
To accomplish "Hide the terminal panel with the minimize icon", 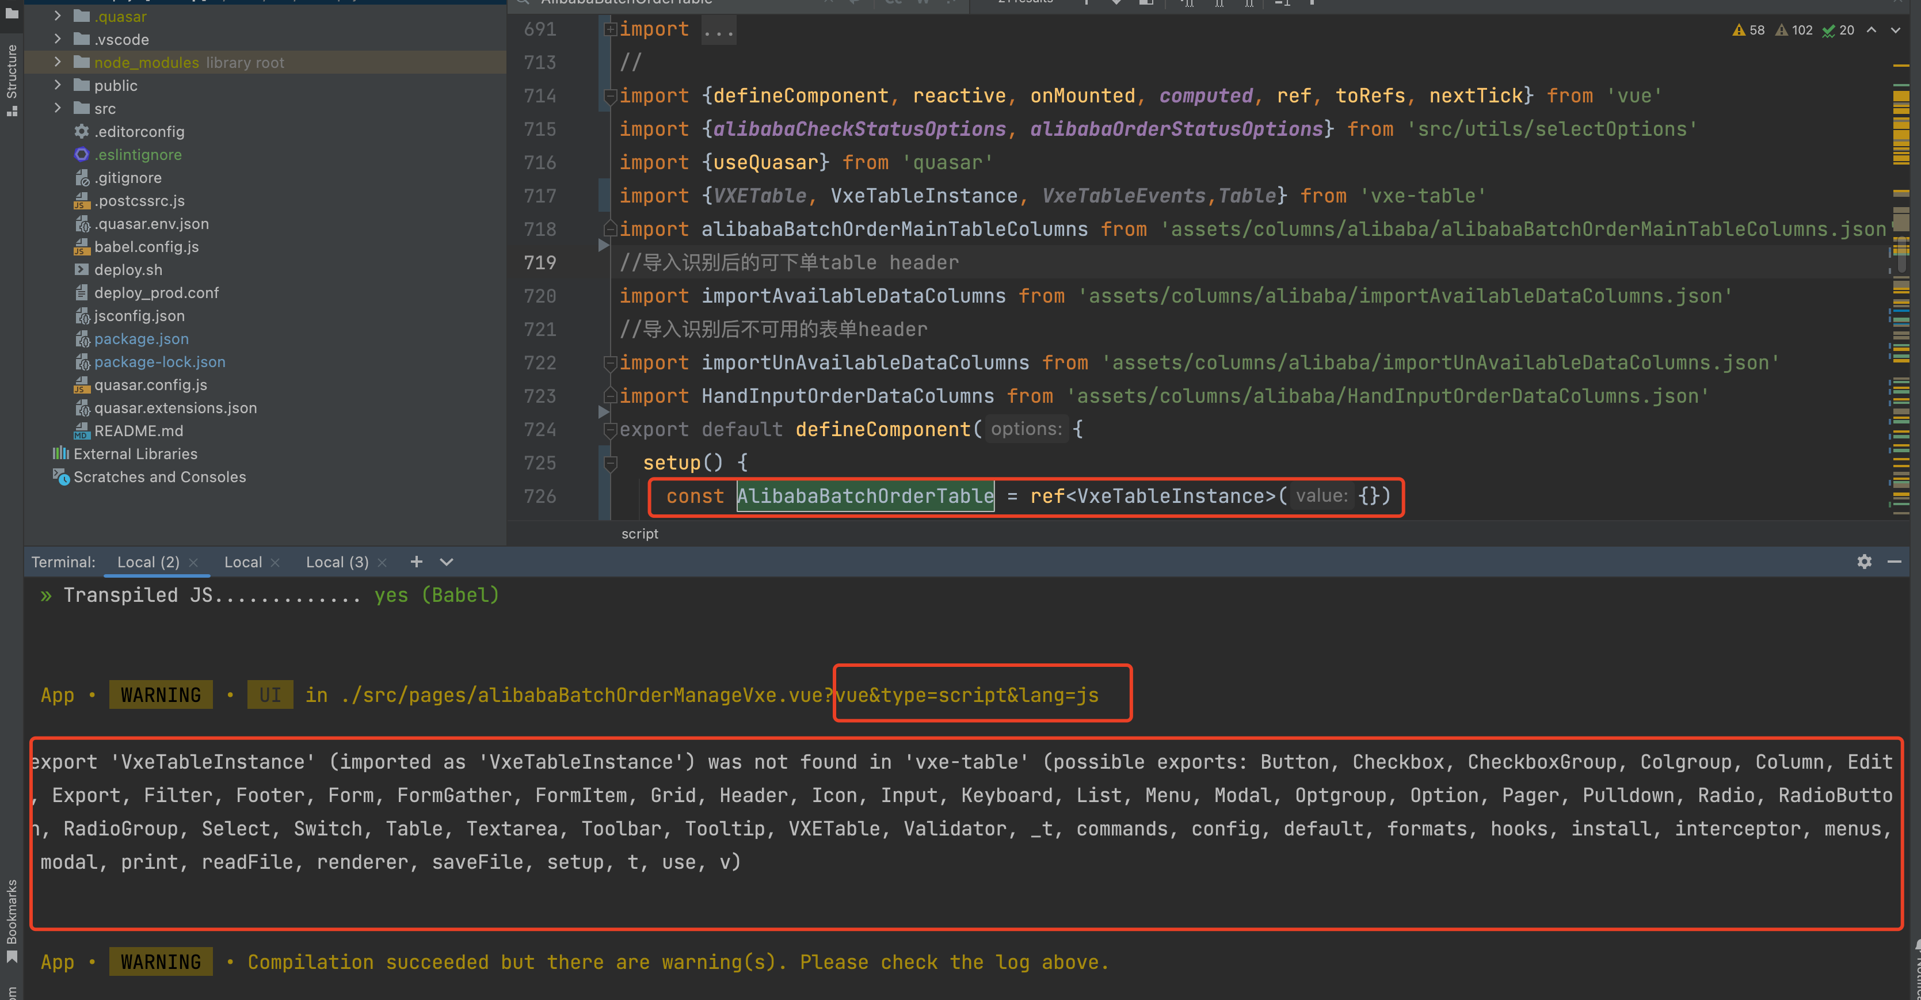I will coord(1895,562).
